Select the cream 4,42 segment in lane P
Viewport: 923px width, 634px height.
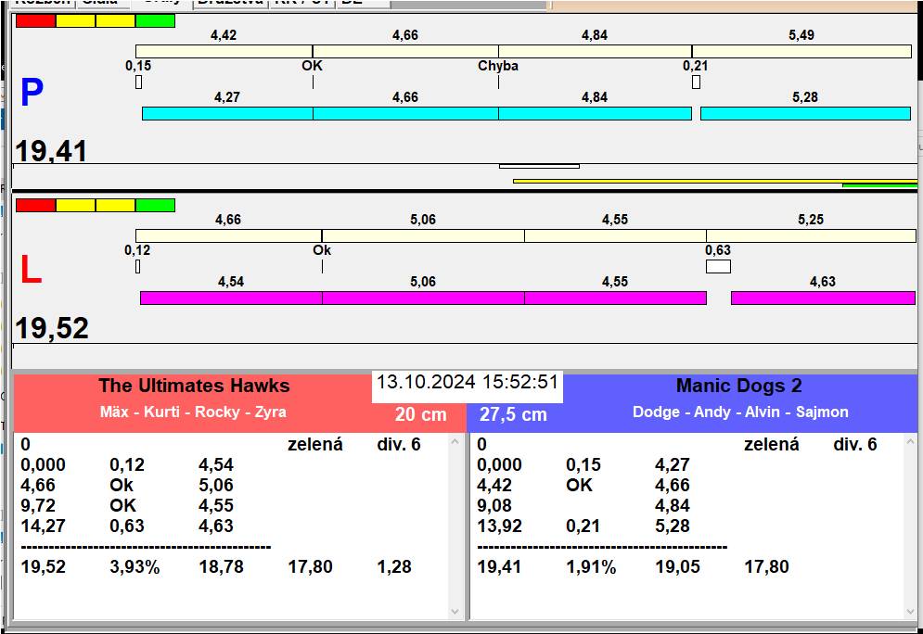[x=224, y=51]
